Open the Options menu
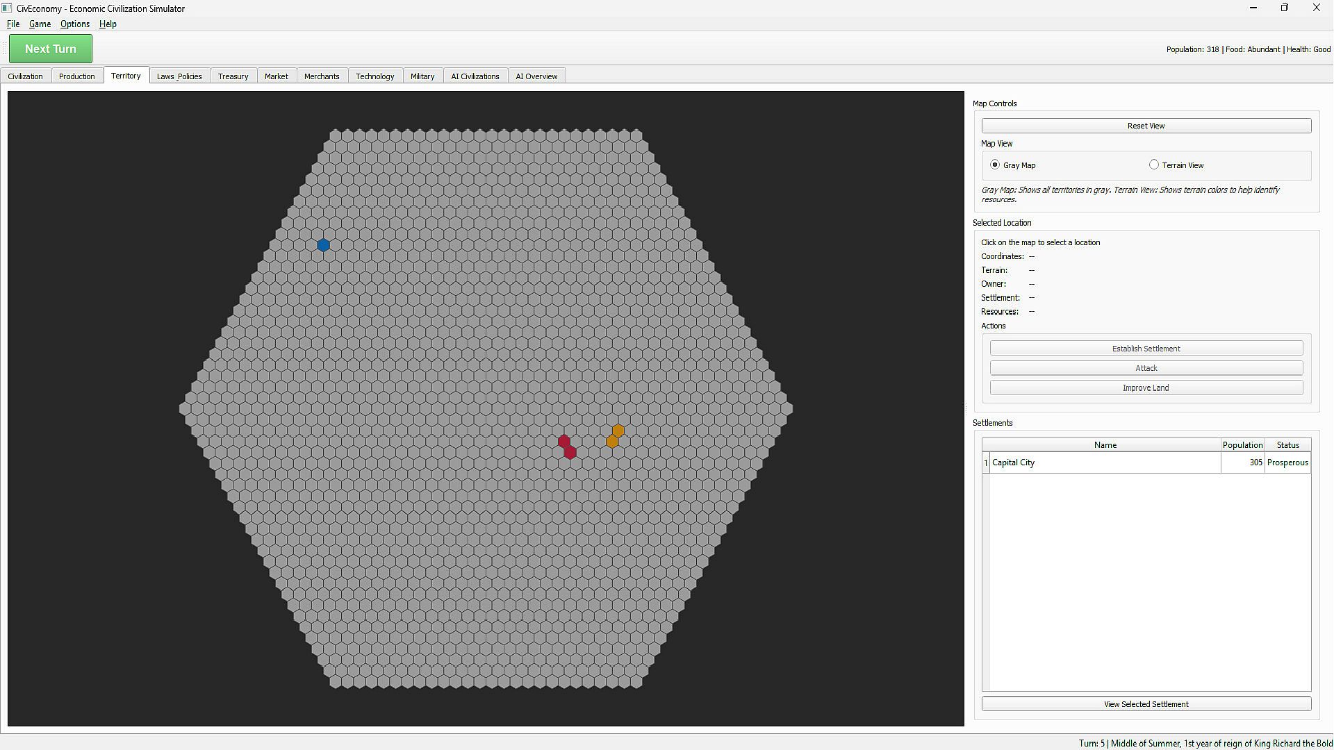1334x750 pixels. pyautogui.click(x=74, y=24)
